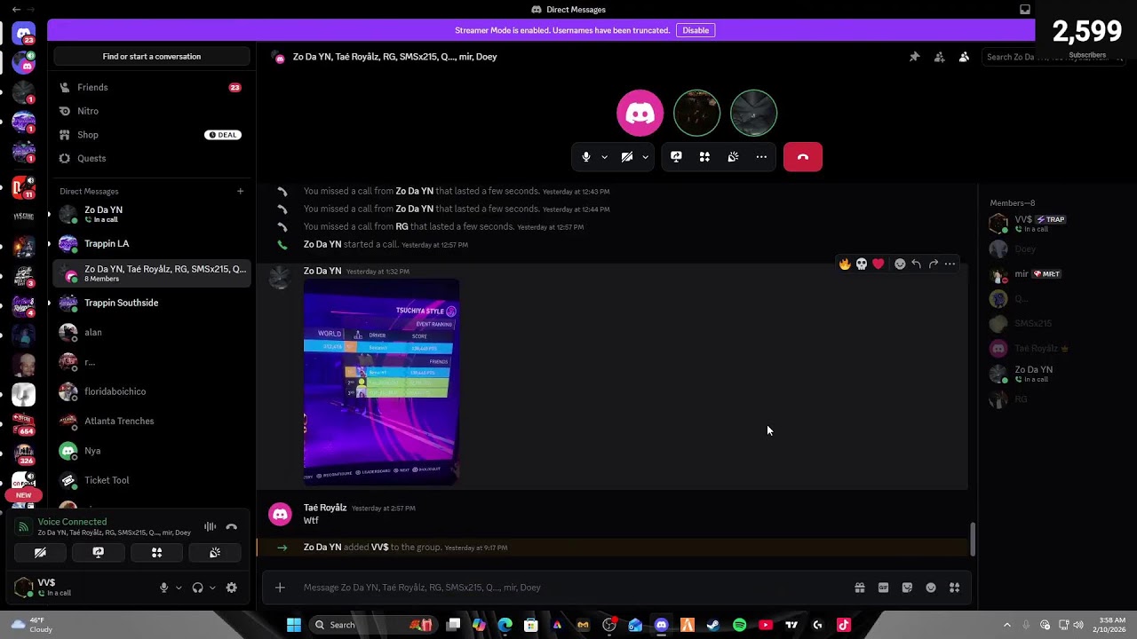Reply to Zo Da YN's message
Viewport: 1137px width, 639px height.
[916, 264]
